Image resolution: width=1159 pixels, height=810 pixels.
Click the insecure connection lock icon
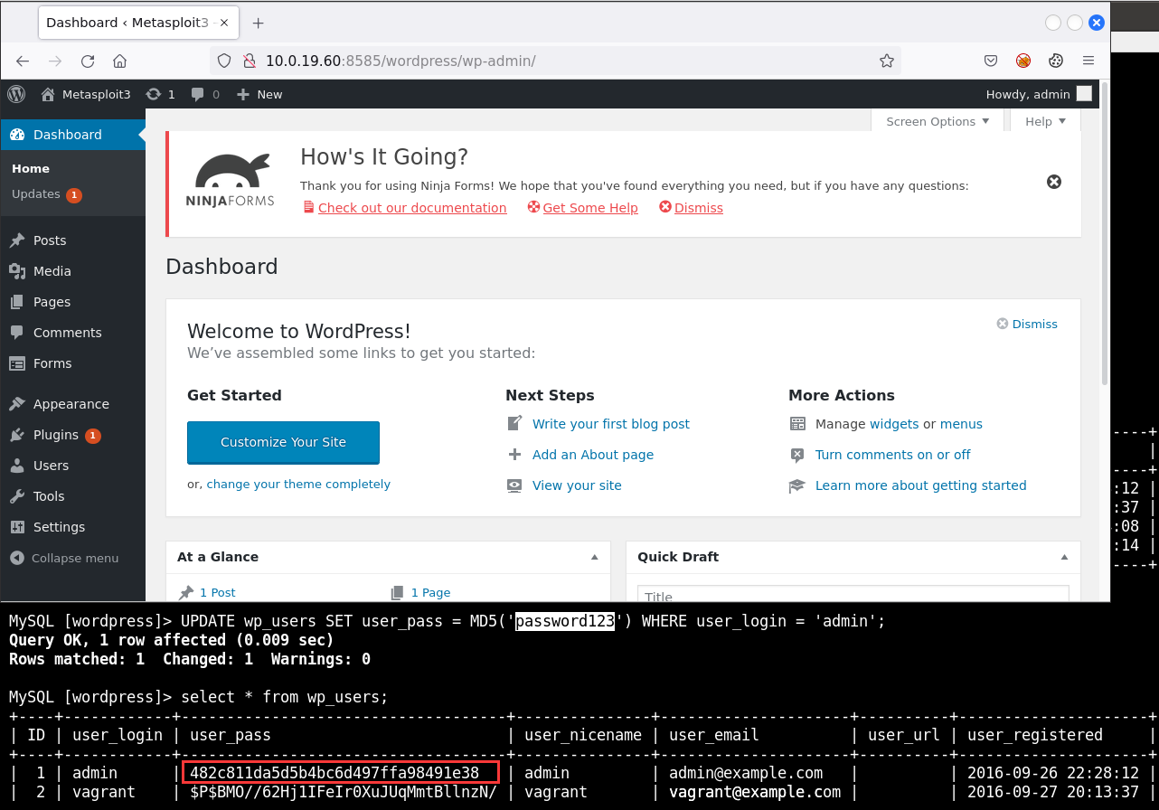249,61
